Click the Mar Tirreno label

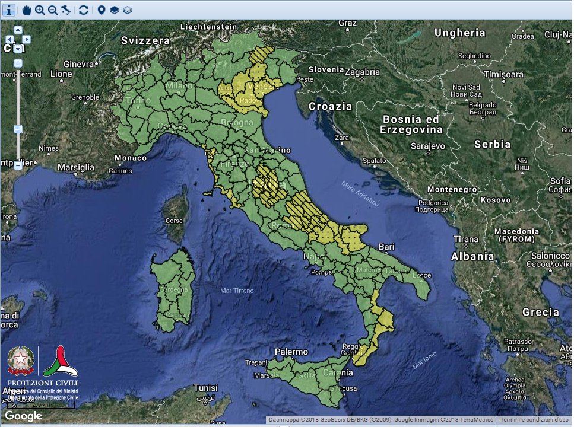tap(237, 291)
